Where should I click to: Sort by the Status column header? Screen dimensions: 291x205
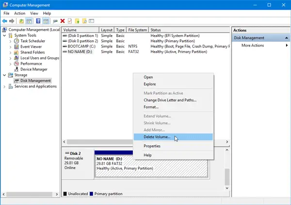(189, 30)
